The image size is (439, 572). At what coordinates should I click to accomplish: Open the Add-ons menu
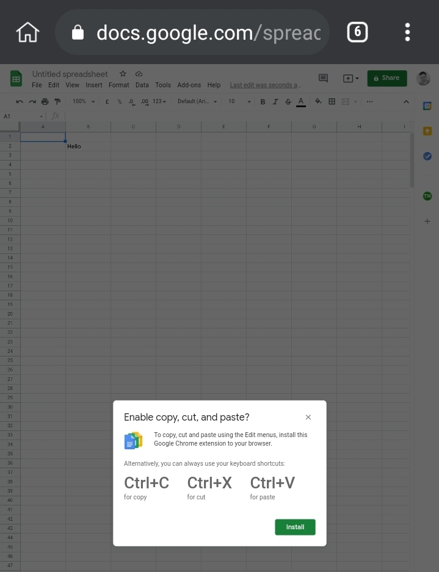coord(189,85)
